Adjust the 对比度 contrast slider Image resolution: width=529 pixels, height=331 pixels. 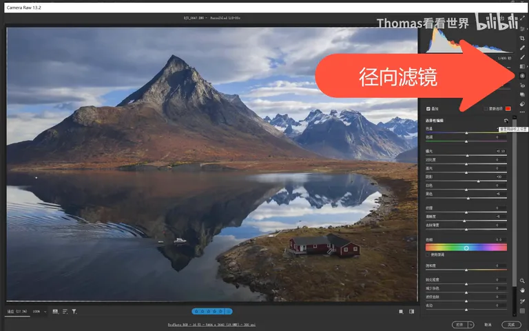point(466,164)
